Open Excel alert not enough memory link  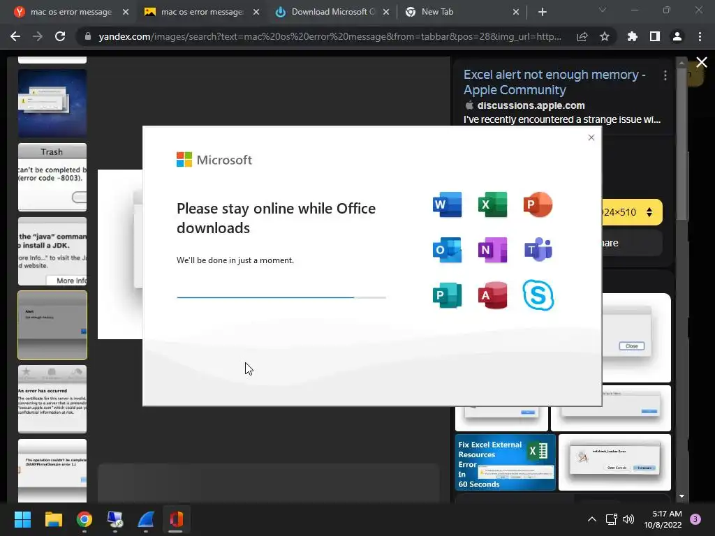click(554, 82)
